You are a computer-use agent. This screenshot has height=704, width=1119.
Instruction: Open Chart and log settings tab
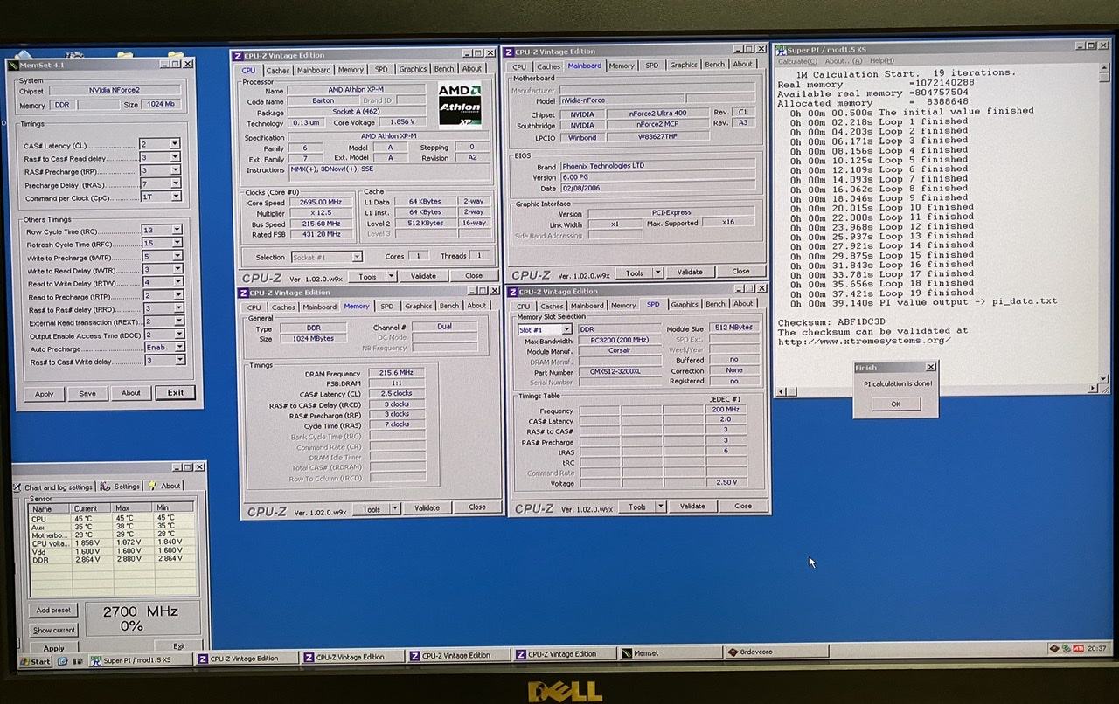point(53,487)
